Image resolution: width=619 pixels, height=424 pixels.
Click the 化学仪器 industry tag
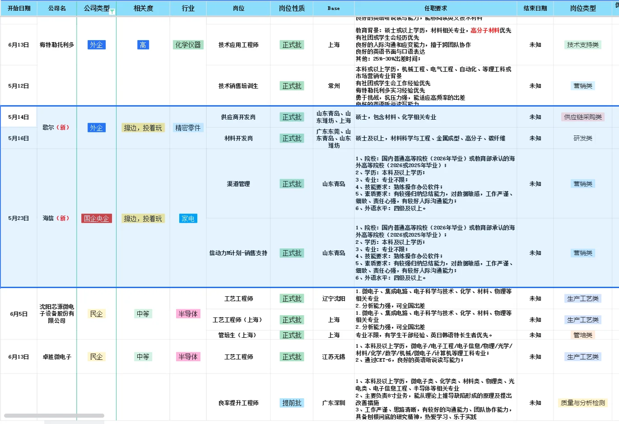pos(188,45)
